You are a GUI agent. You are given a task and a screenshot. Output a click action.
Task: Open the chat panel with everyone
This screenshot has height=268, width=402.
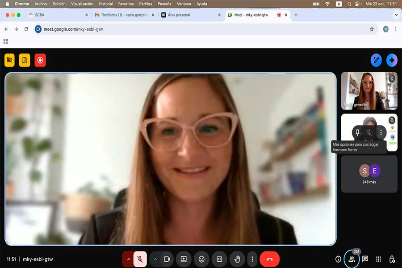coord(365,259)
